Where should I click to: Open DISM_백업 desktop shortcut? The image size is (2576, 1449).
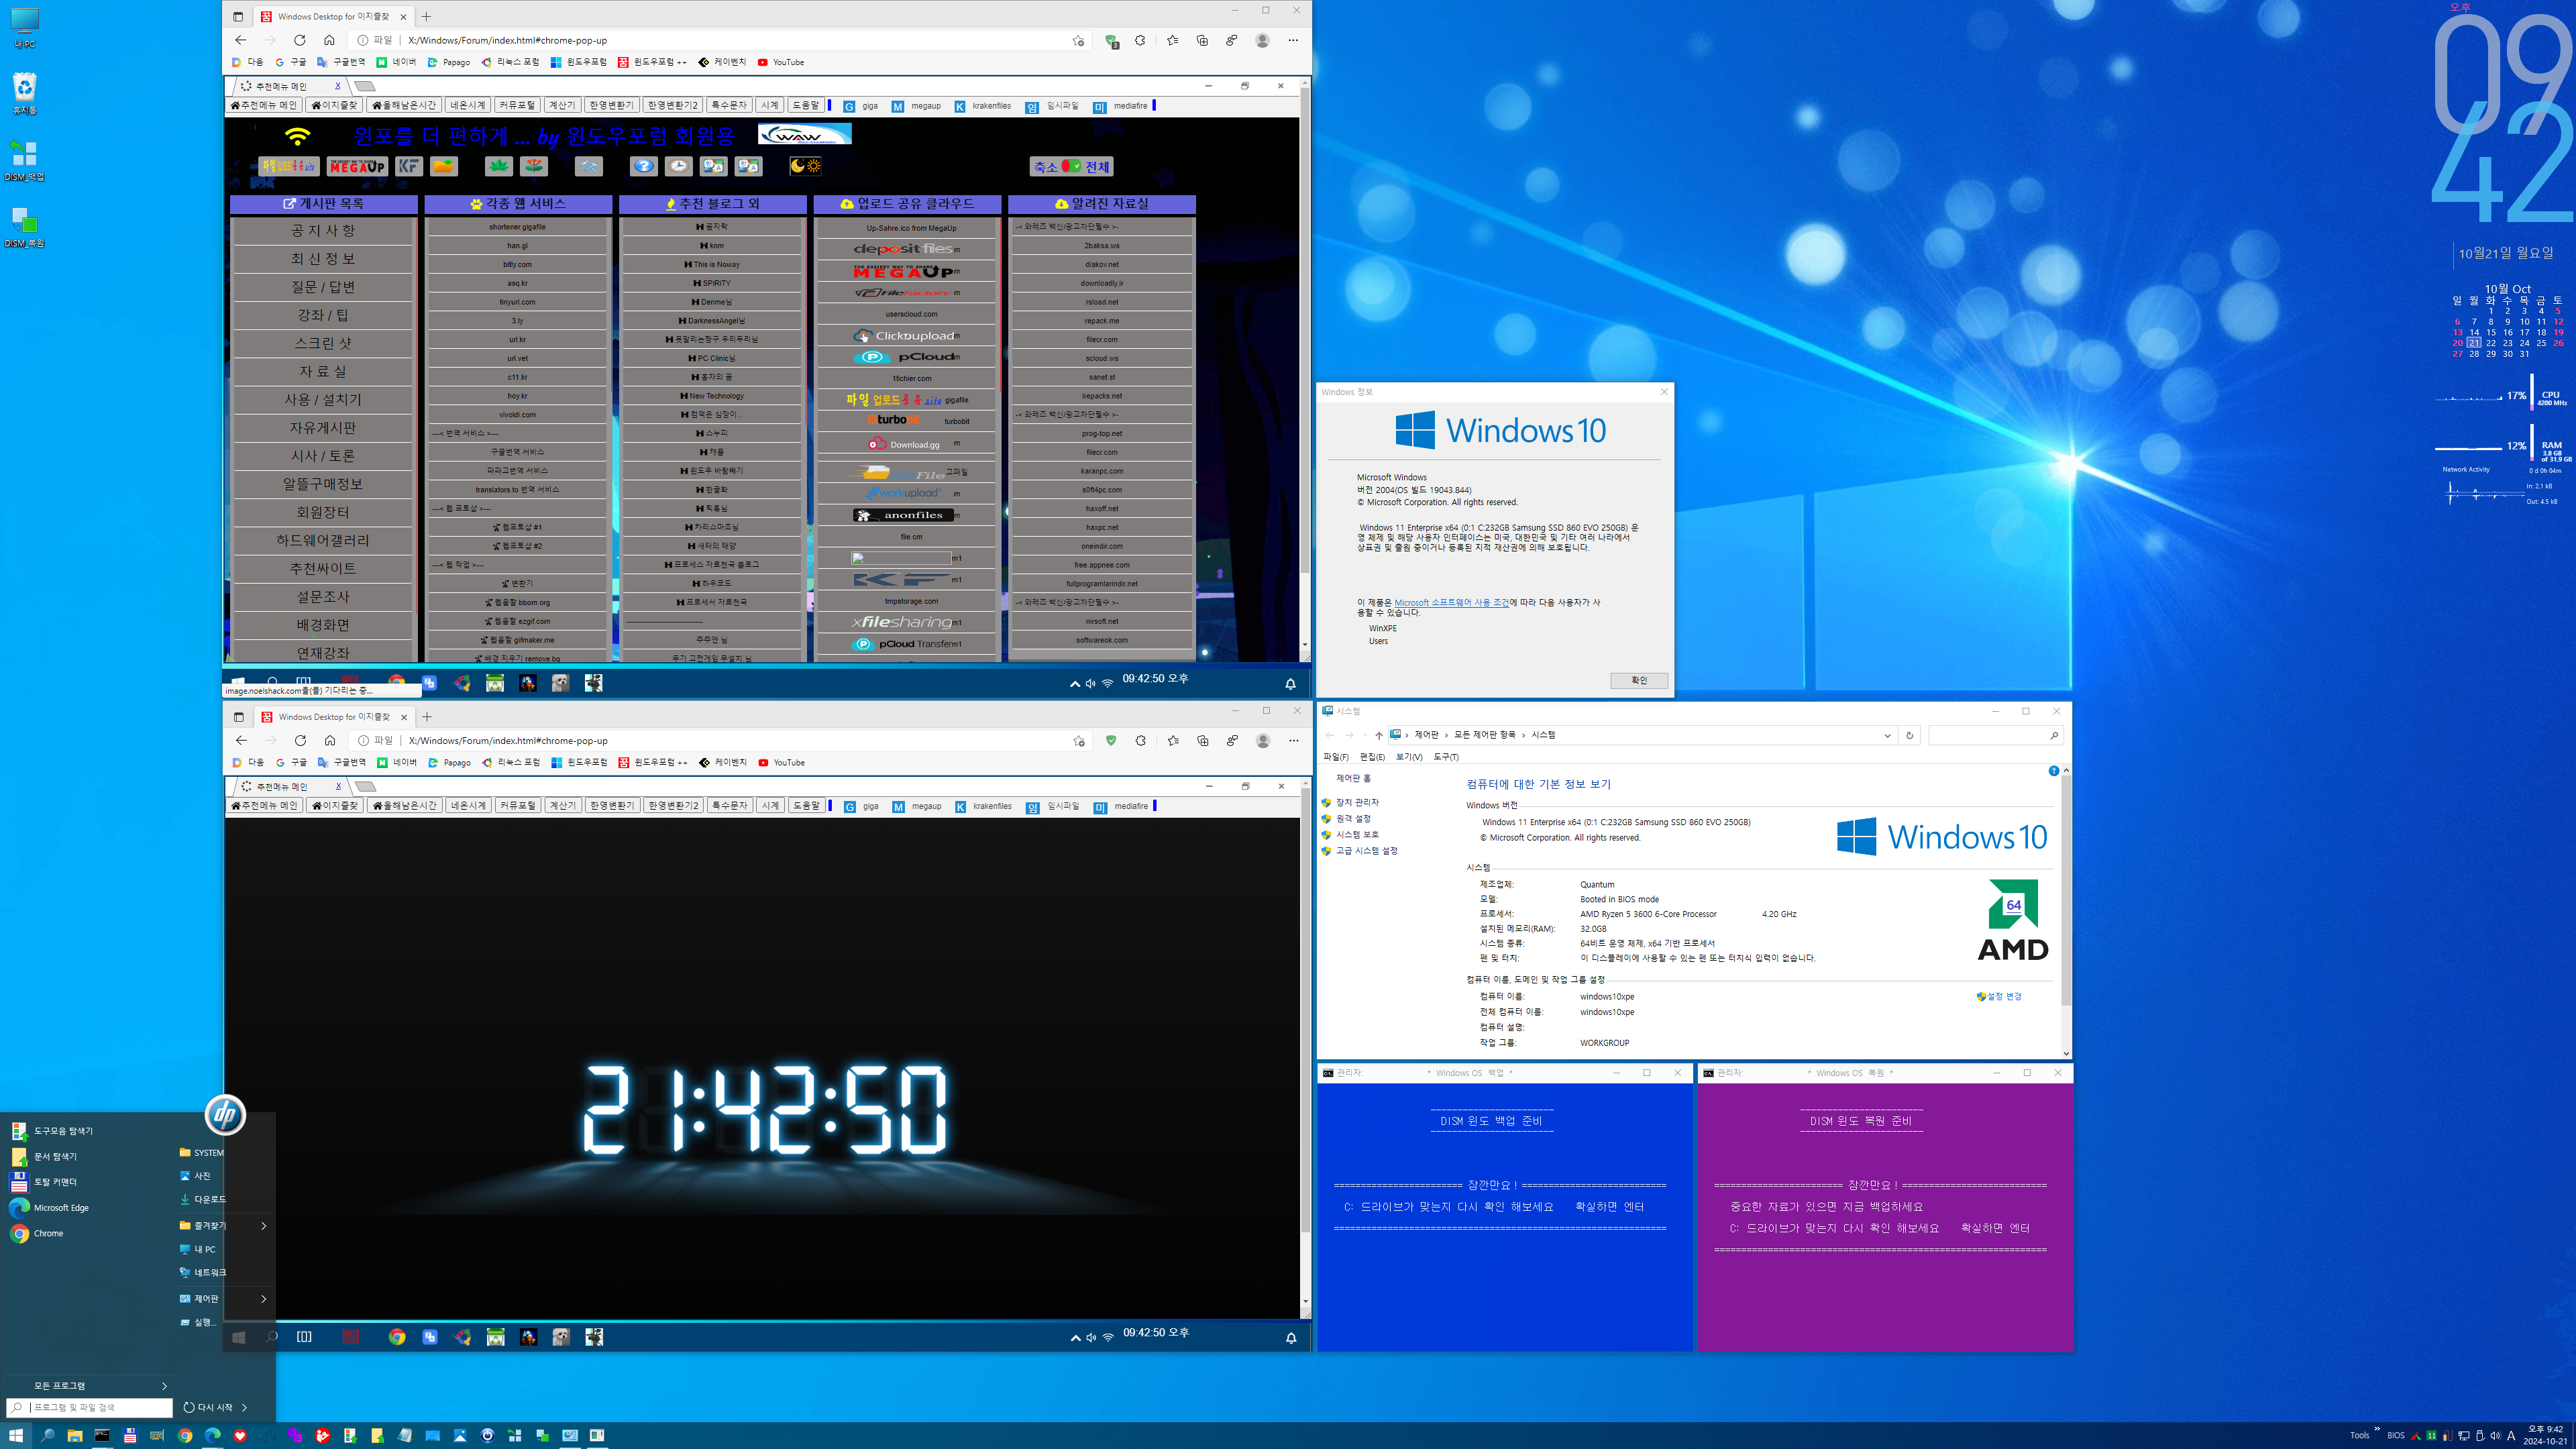pos(25,160)
